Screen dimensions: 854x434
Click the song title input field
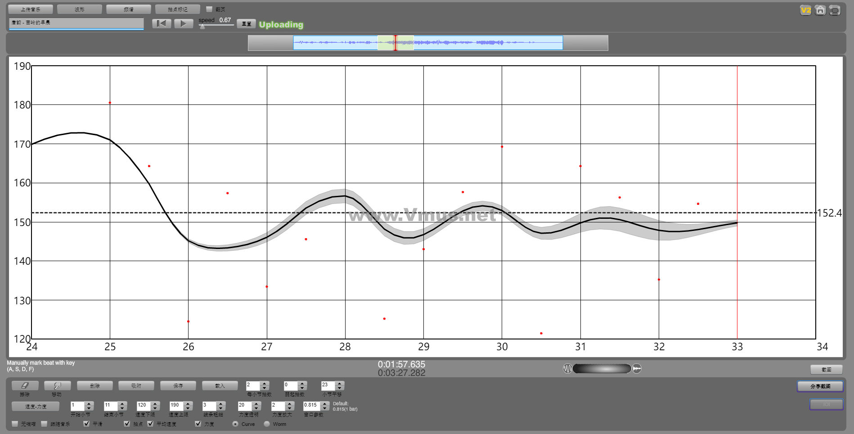coord(76,23)
